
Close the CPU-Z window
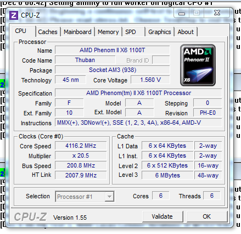point(217,13)
